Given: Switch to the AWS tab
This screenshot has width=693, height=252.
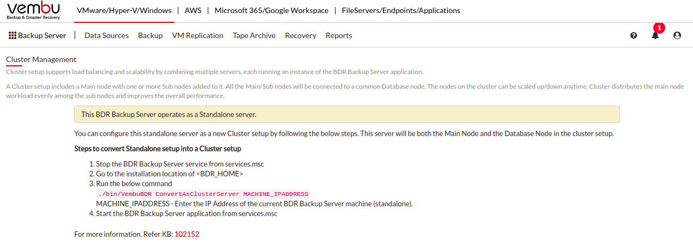Looking at the screenshot, I should tap(193, 10).
